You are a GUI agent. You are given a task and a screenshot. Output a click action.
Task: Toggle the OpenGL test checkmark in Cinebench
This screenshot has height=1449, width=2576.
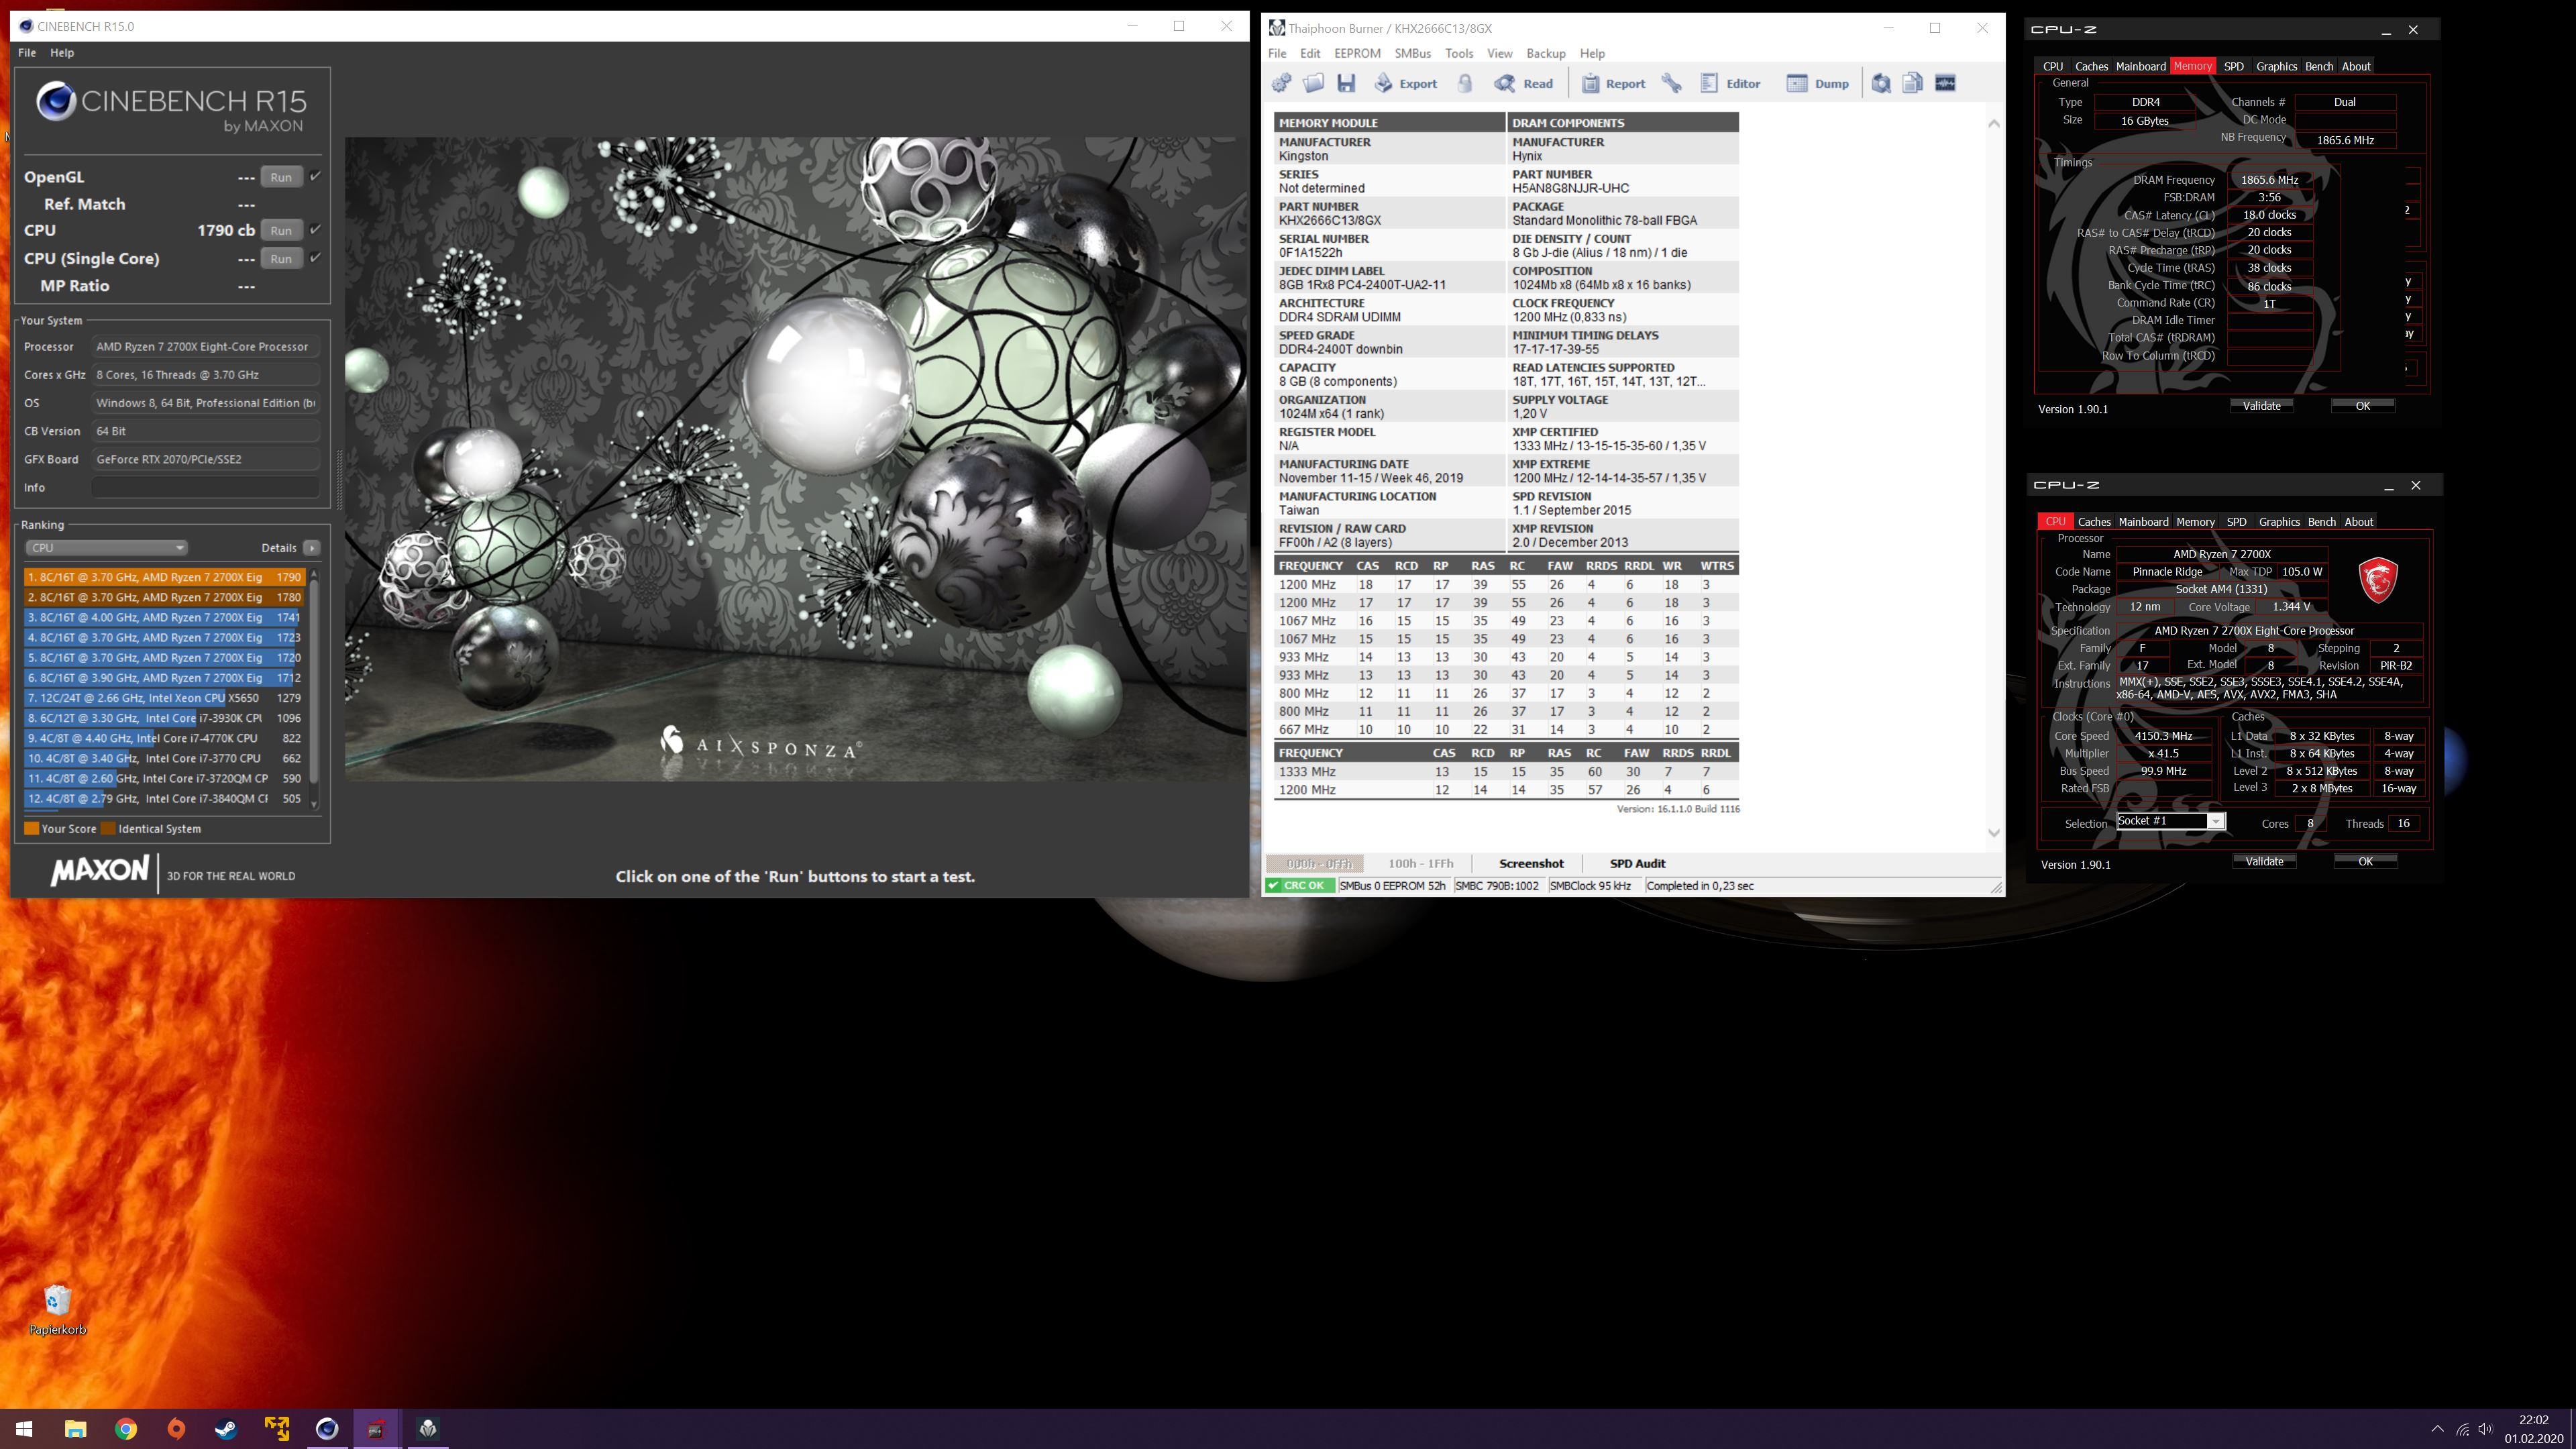315,176
